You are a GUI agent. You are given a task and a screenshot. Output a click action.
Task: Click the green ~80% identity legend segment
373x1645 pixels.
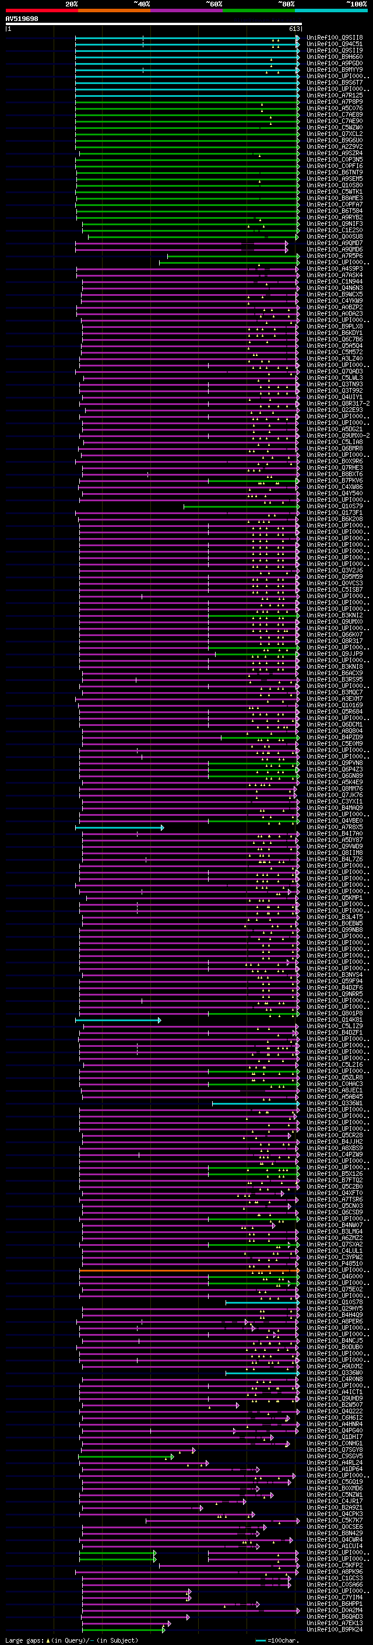259,11
